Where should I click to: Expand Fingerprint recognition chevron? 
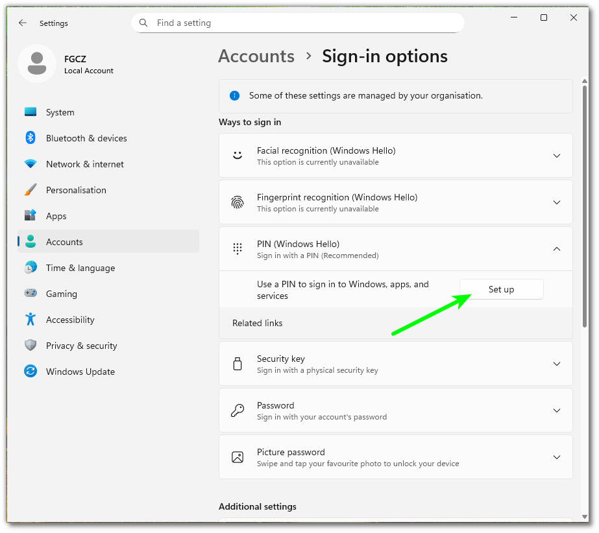coord(557,202)
